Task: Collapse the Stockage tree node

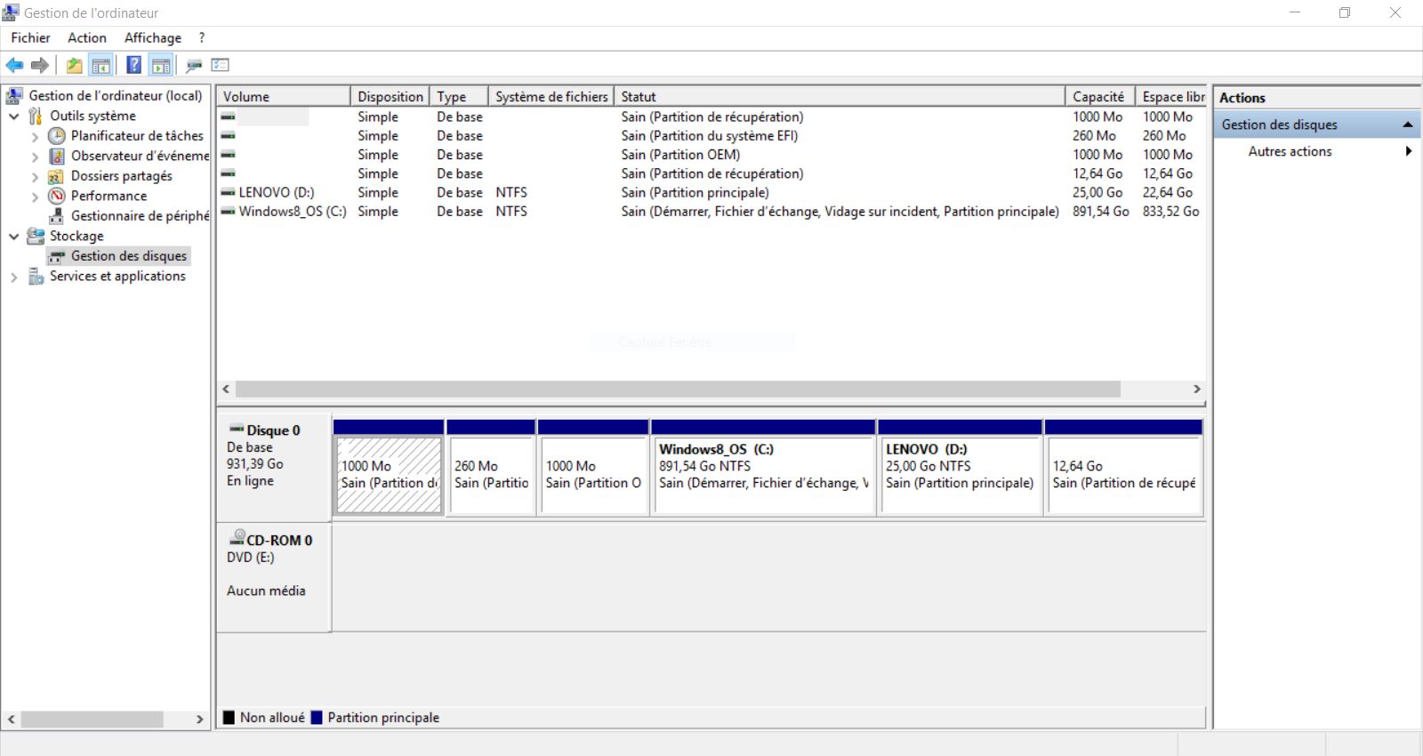Action: 14,236
